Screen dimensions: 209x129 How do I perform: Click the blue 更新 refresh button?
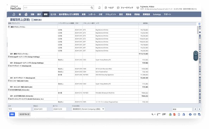coord(12,114)
